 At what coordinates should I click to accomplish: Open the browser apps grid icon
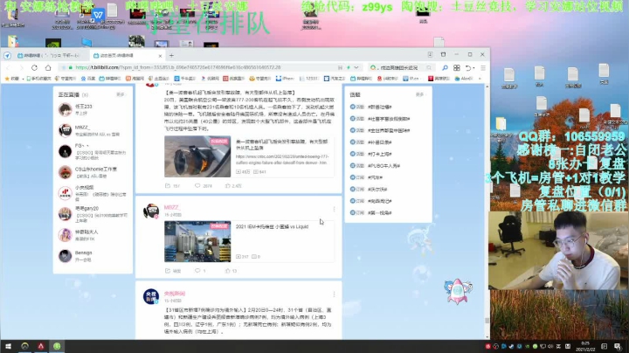tap(457, 68)
